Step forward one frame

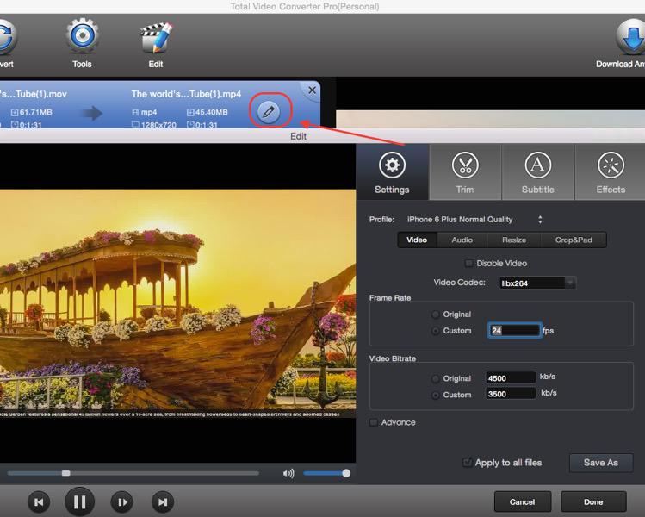[122, 501]
